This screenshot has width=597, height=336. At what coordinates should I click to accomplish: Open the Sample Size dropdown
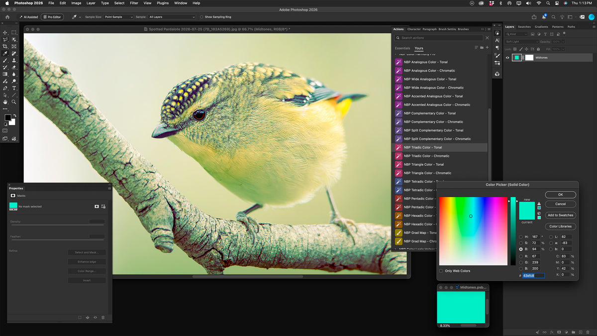(x=118, y=17)
